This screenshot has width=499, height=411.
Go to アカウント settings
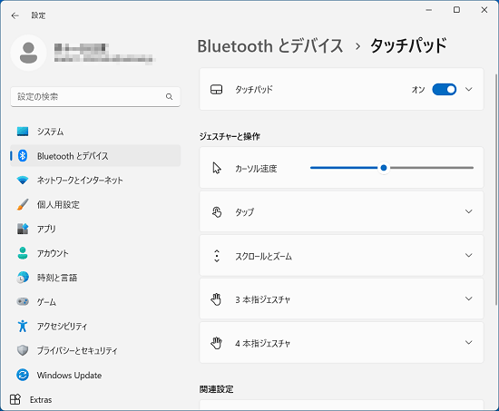point(95,253)
